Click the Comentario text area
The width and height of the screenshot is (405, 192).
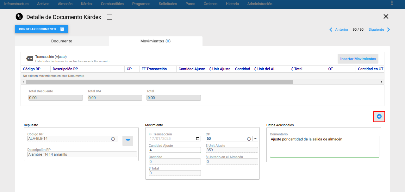(325, 146)
